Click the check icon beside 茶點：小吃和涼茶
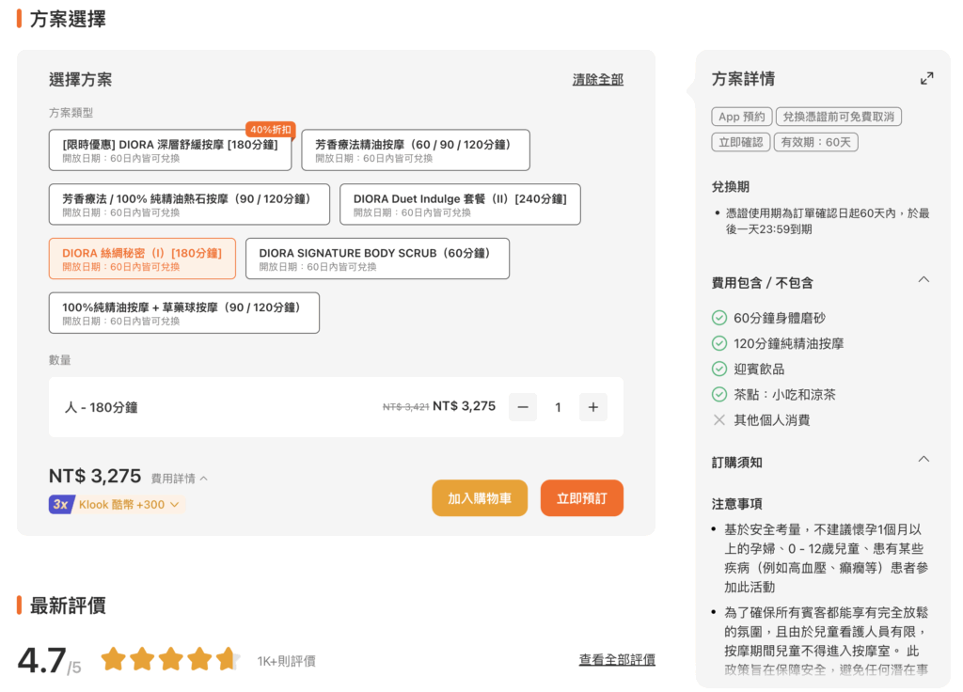963x692 pixels. click(719, 394)
